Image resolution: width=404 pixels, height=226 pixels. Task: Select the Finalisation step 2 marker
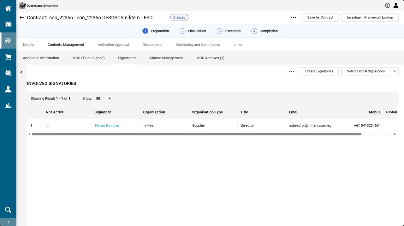coord(182,31)
